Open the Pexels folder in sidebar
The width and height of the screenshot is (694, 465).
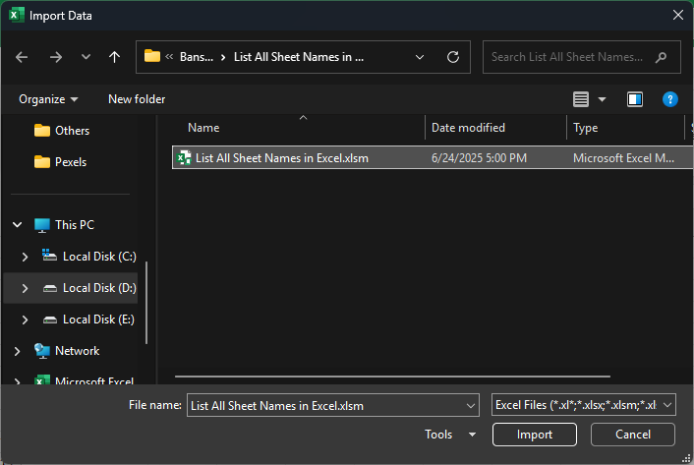tap(60, 162)
